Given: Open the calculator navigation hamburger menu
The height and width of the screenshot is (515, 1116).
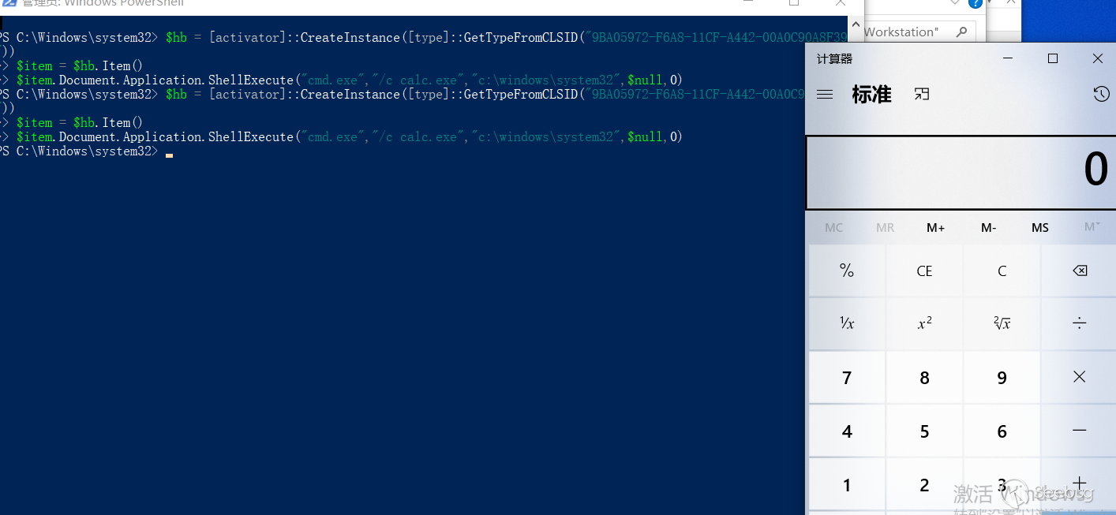Looking at the screenshot, I should click(825, 95).
